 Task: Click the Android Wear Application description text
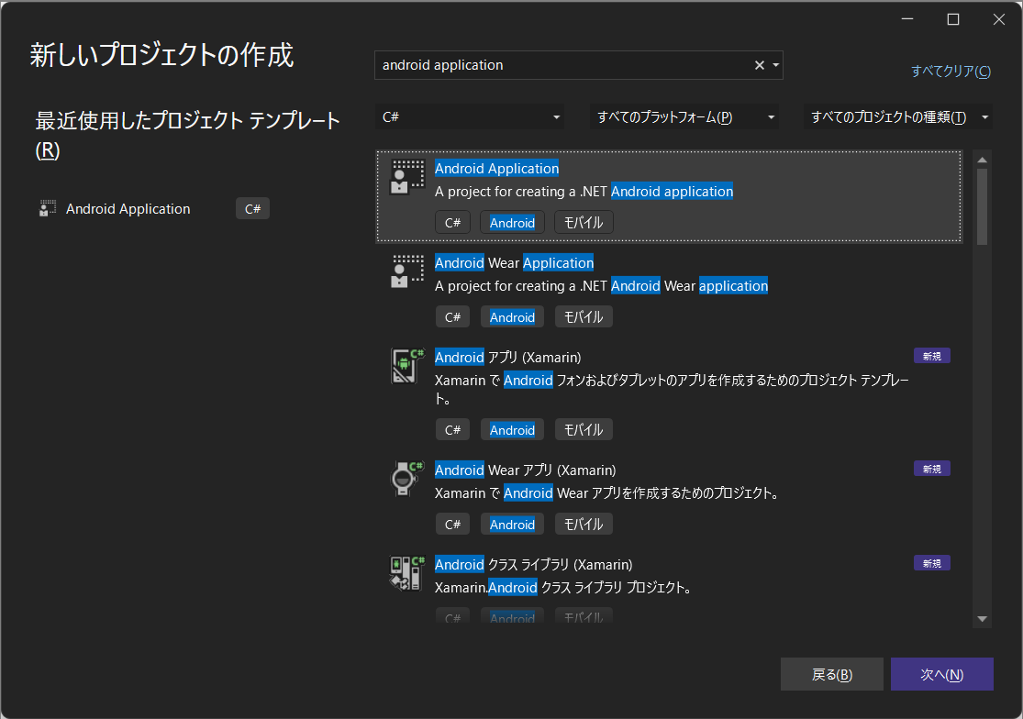point(601,285)
